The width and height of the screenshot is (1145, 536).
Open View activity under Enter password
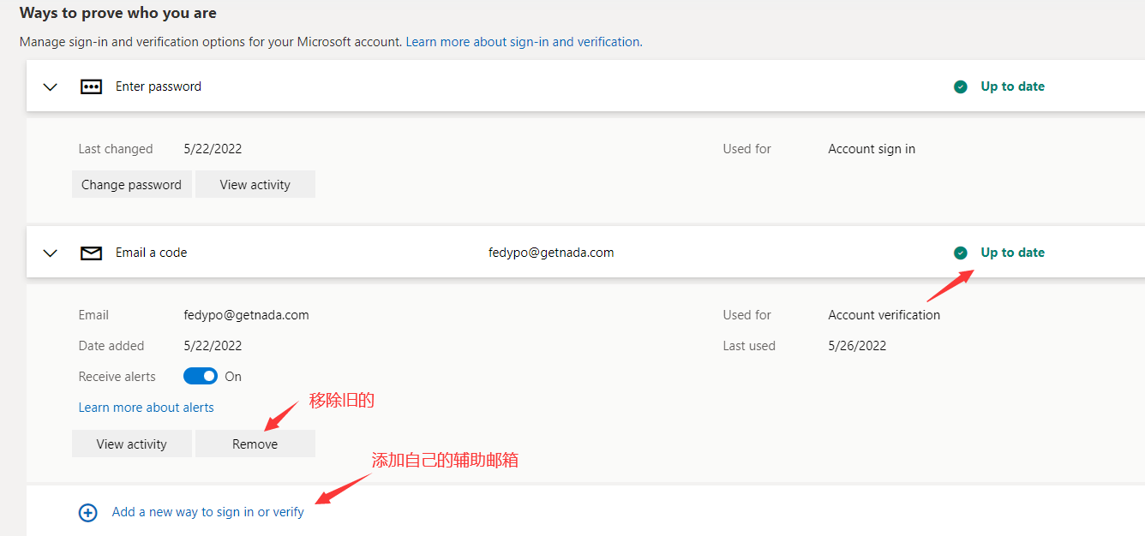point(255,185)
